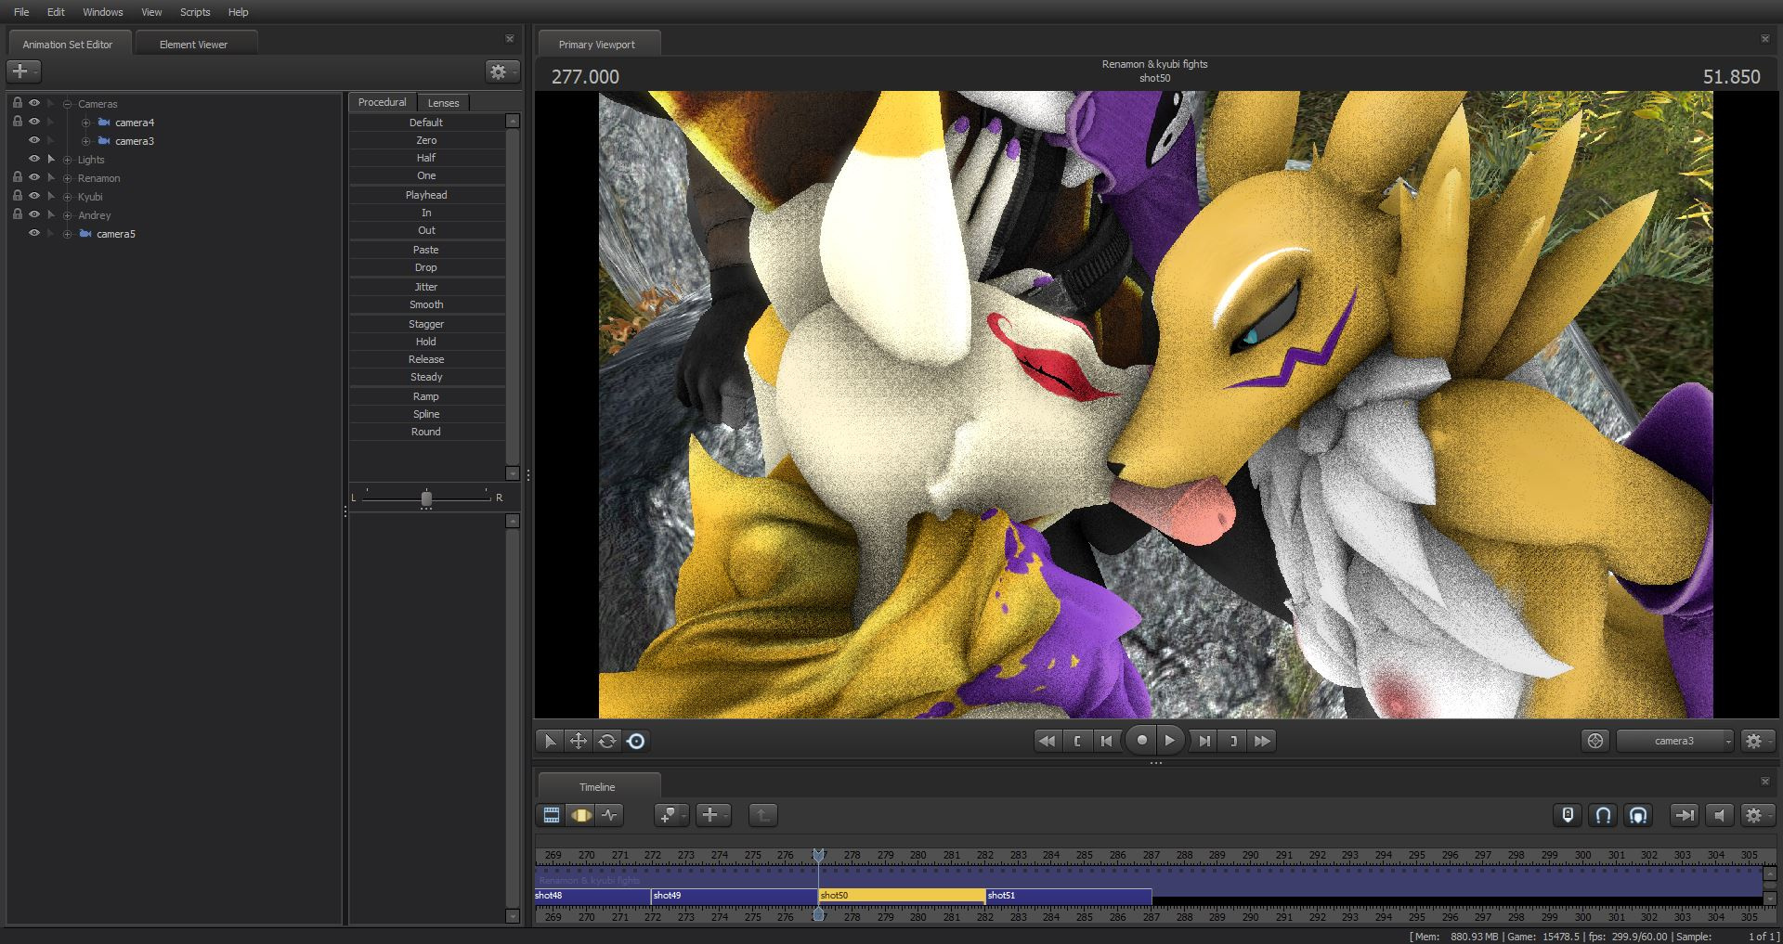
Task: Click the timeline speaker mute icon
Action: [x=1720, y=815]
